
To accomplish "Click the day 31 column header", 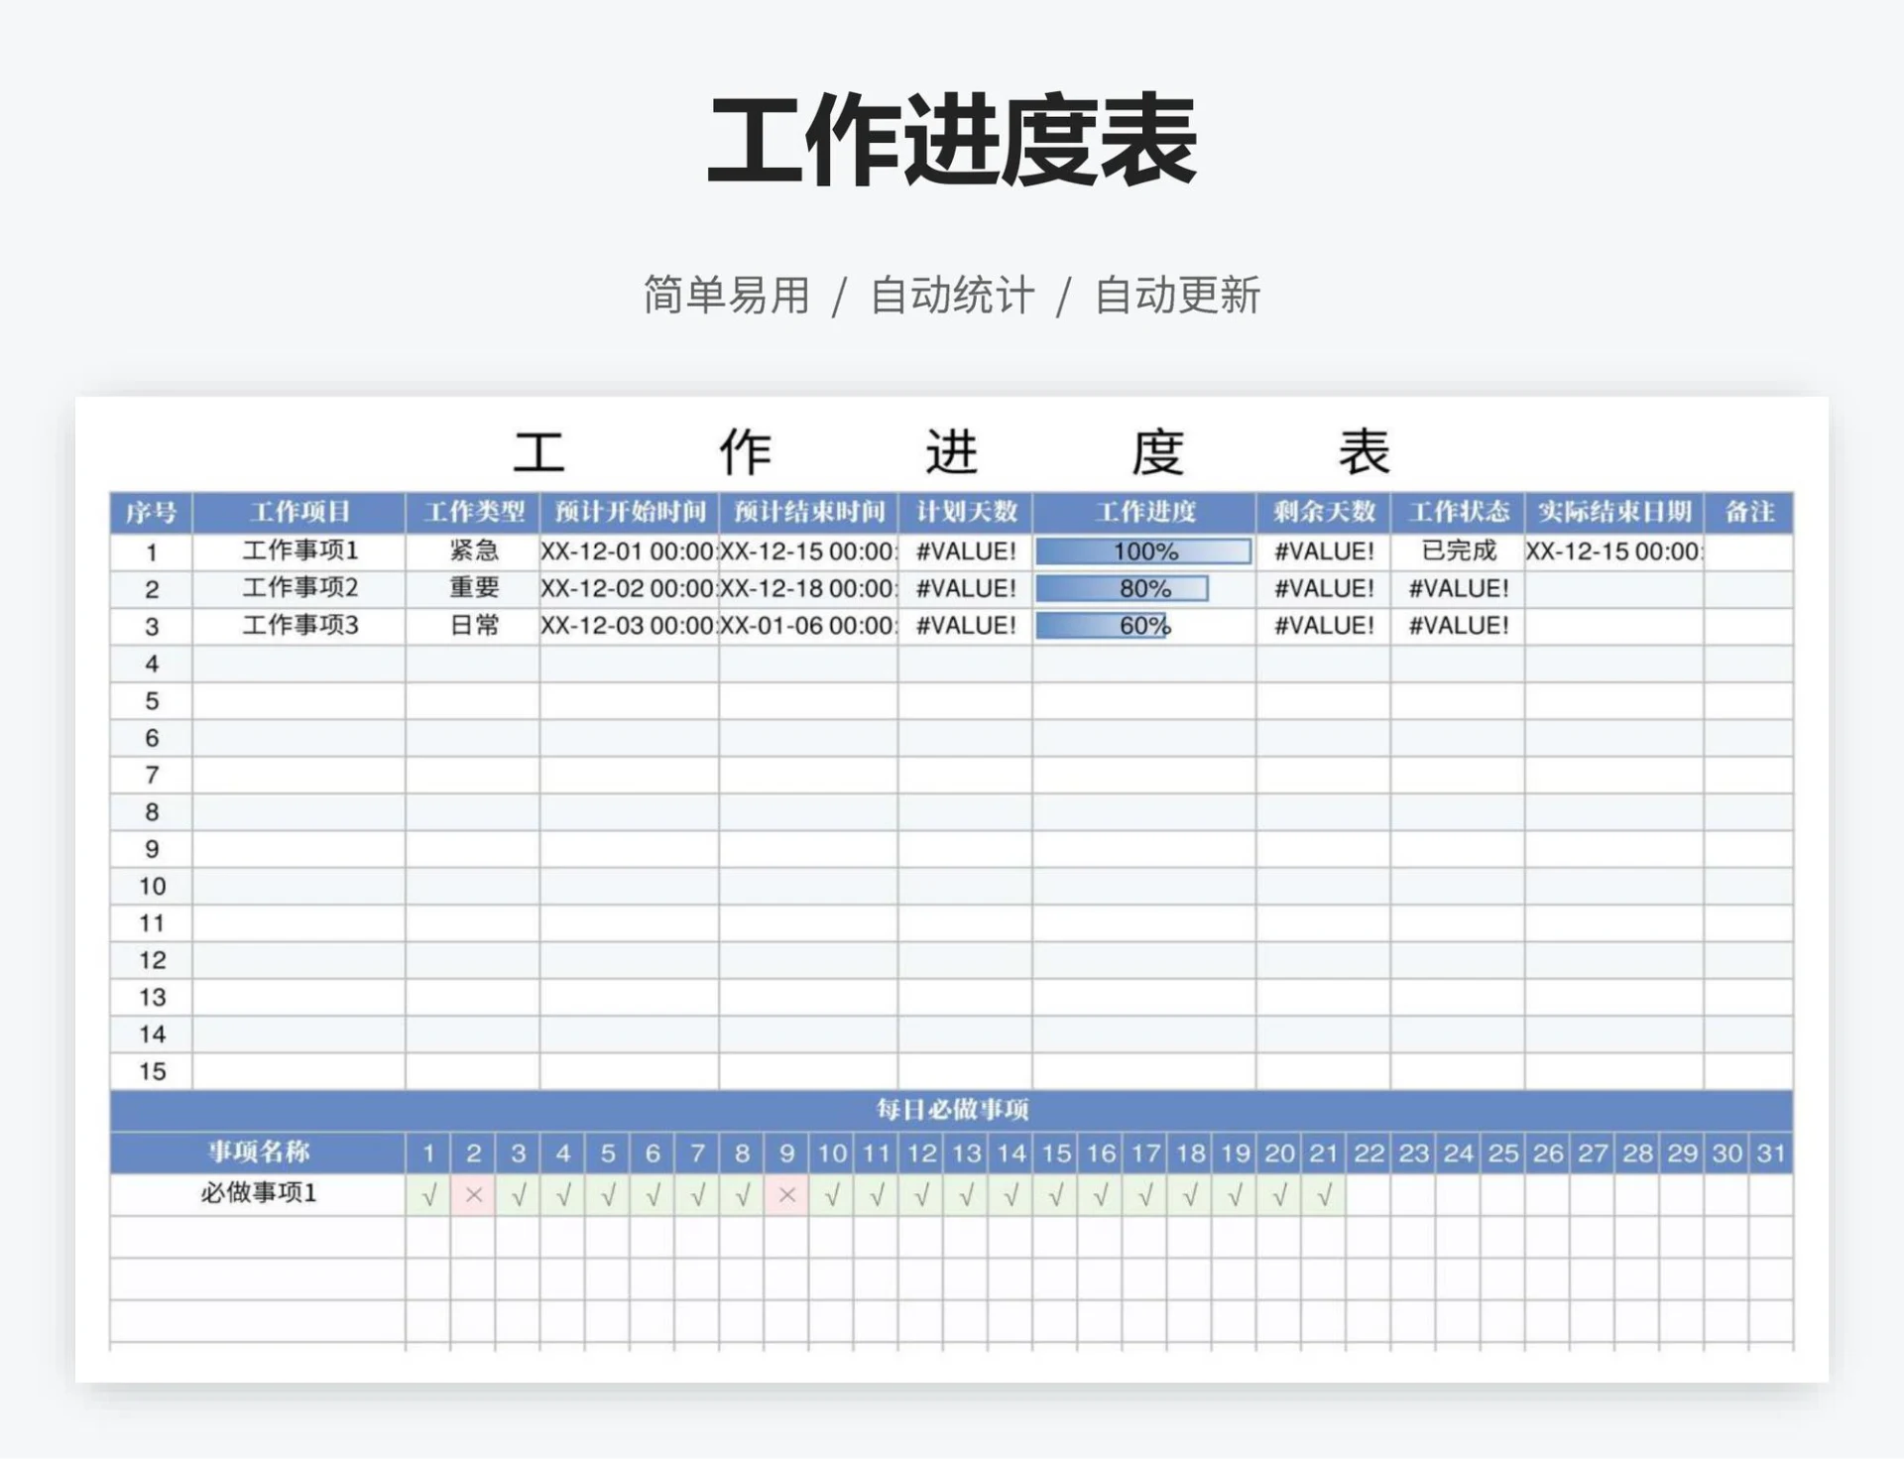I will click(1773, 1154).
